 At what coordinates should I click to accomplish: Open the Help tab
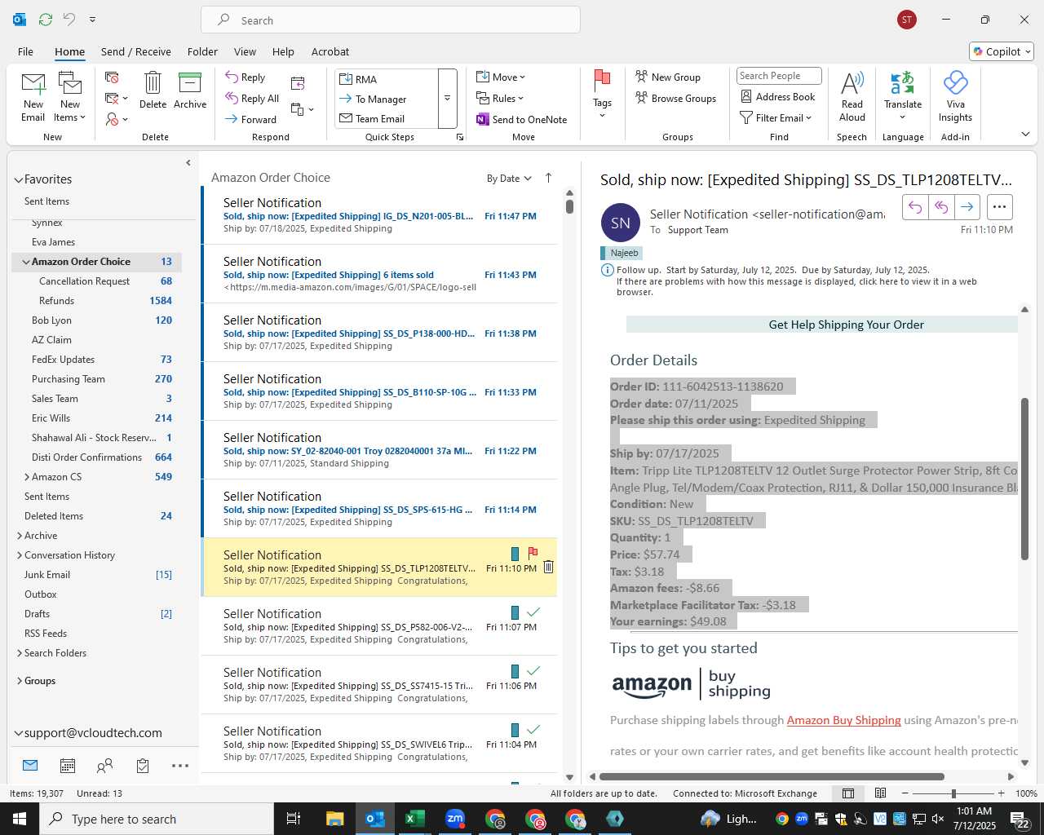[x=283, y=51]
